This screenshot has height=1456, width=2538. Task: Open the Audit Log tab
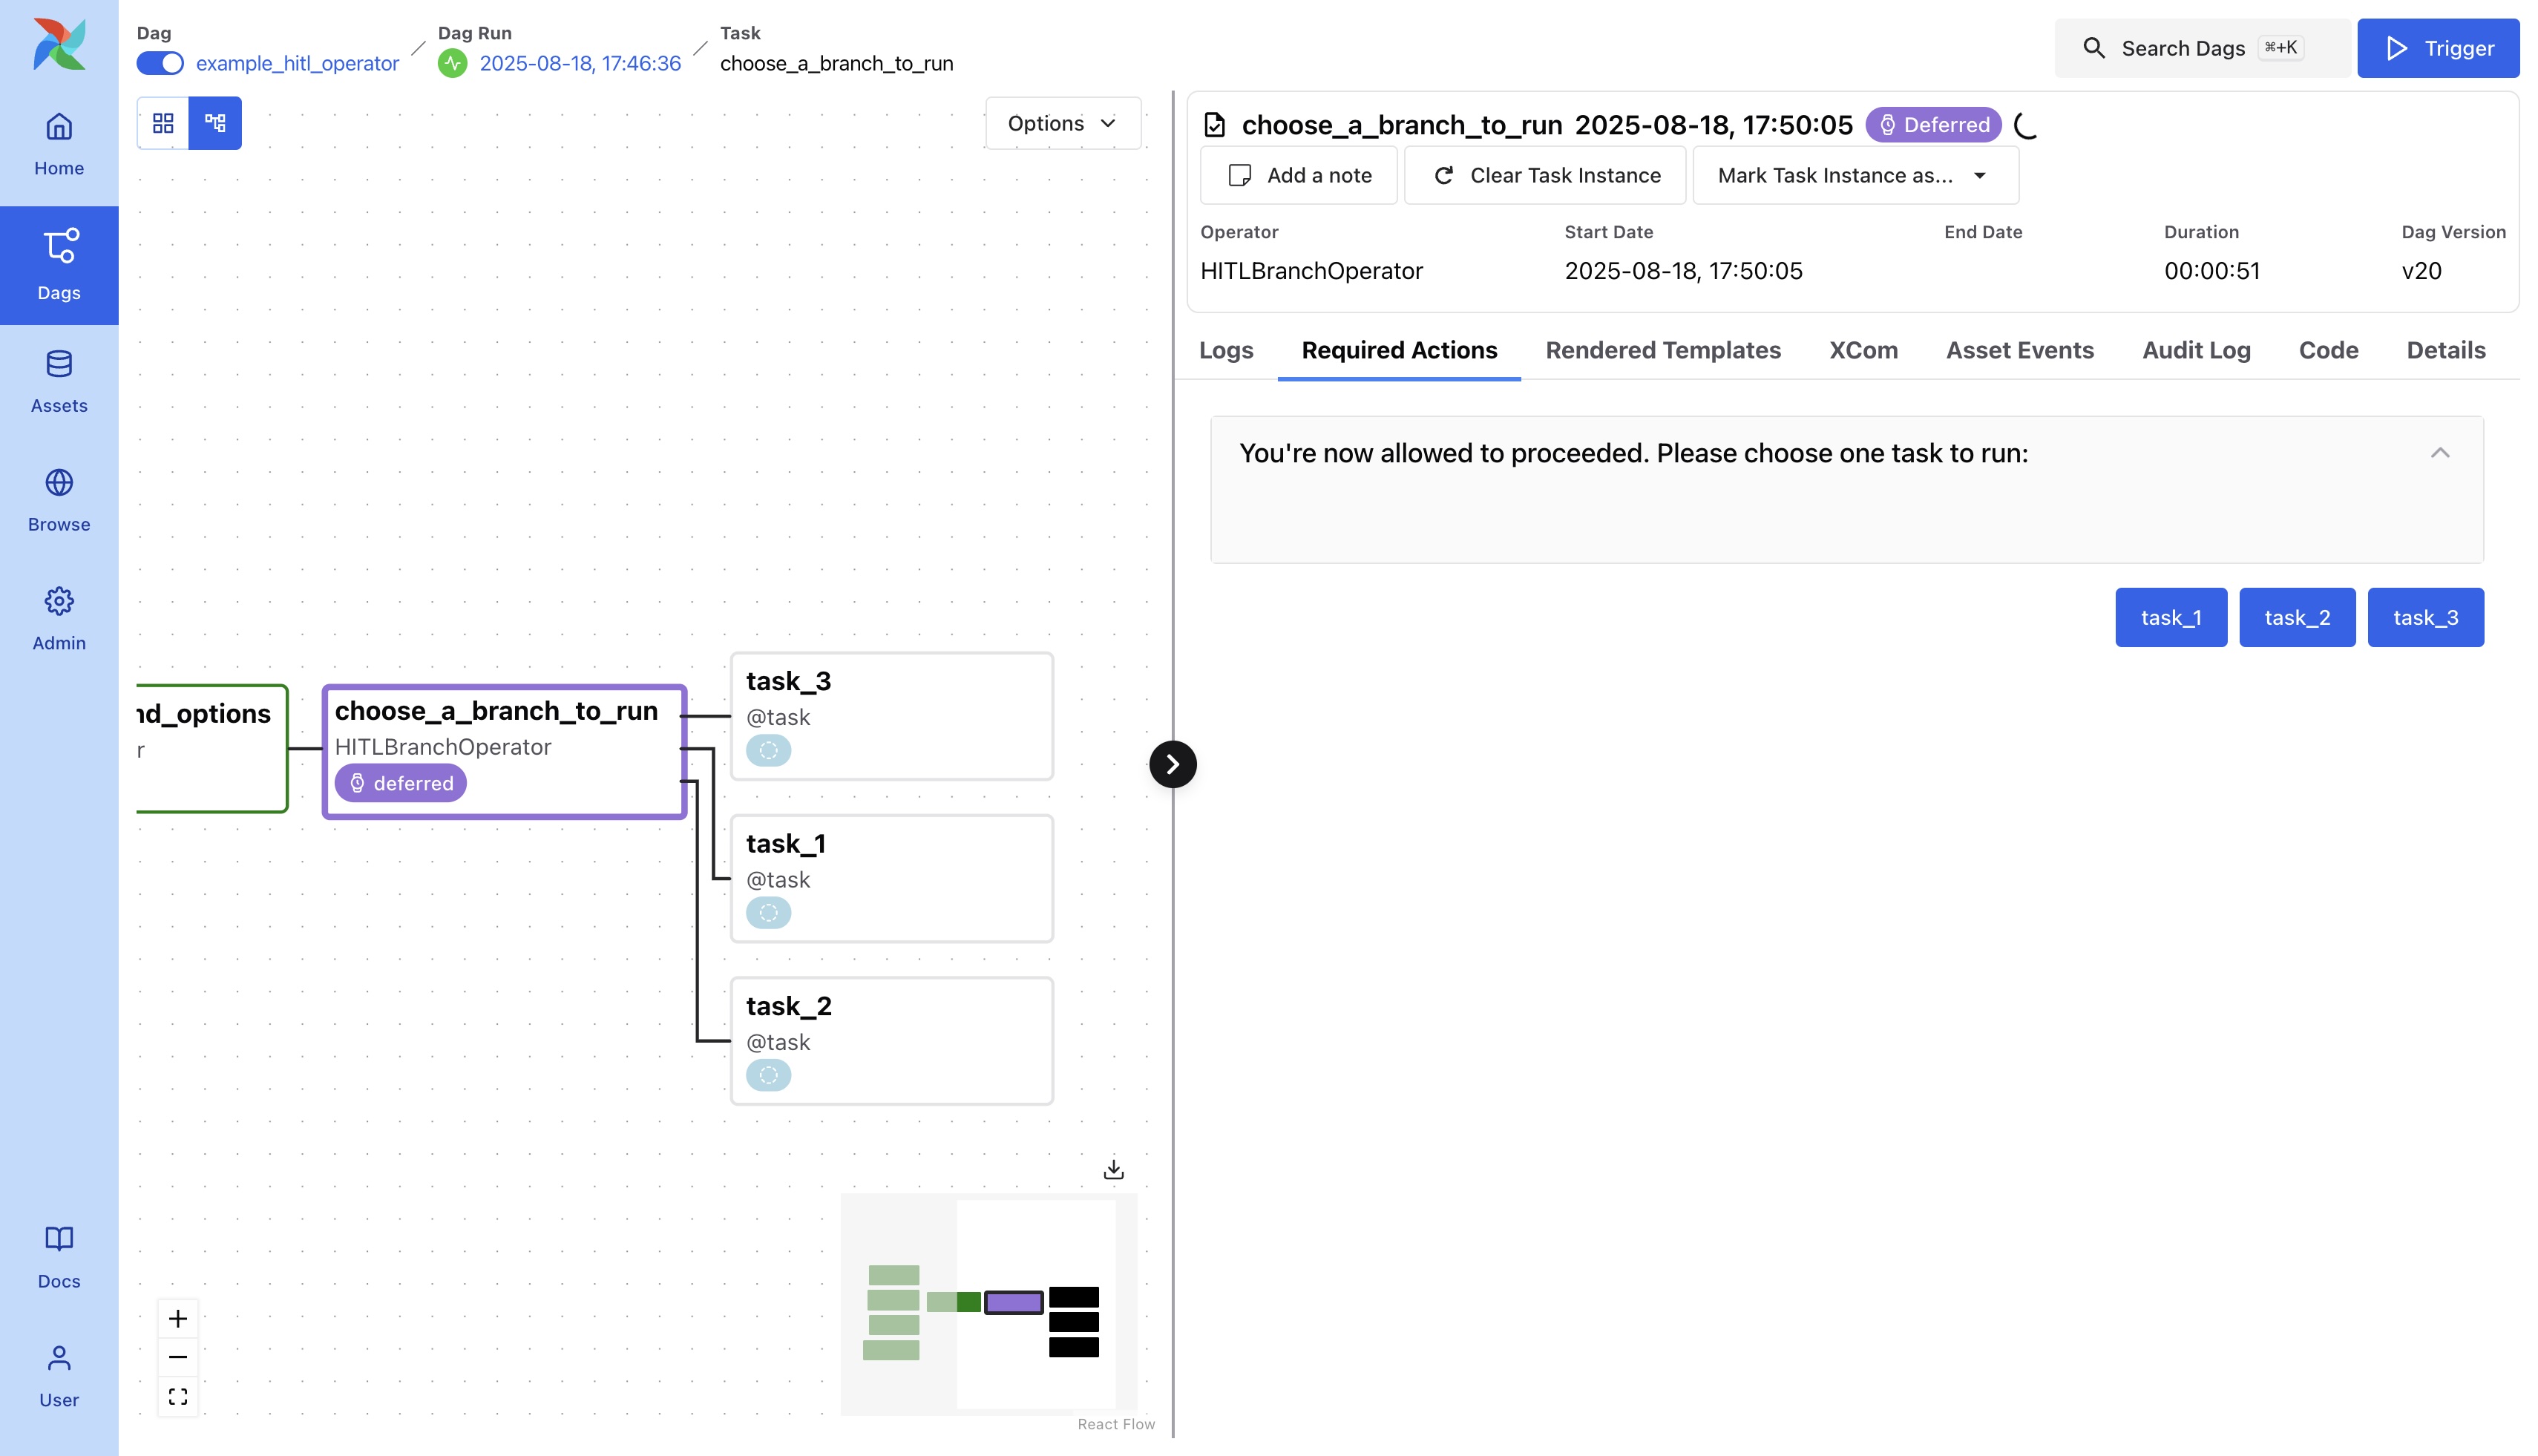point(2196,350)
